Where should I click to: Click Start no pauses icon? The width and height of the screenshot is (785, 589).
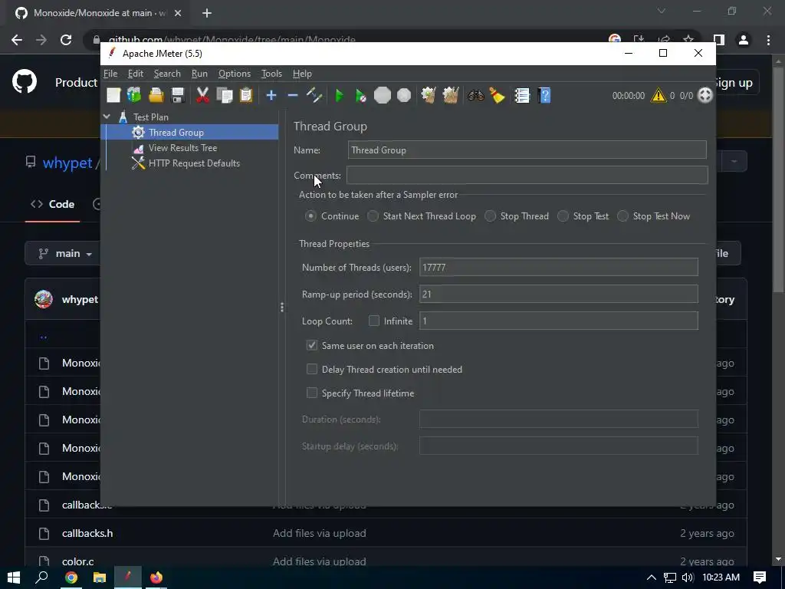(360, 95)
